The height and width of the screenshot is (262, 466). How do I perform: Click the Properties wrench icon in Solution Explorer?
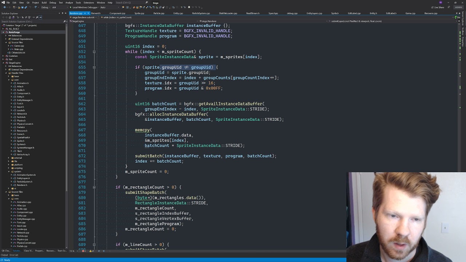pyautogui.click(x=37, y=17)
